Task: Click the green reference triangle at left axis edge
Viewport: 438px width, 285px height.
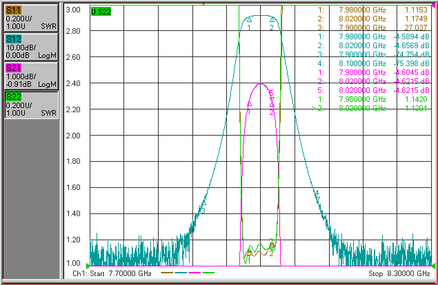Action: click(x=88, y=266)
